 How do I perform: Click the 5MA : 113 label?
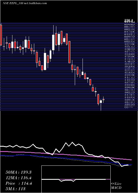coord(15,189)
